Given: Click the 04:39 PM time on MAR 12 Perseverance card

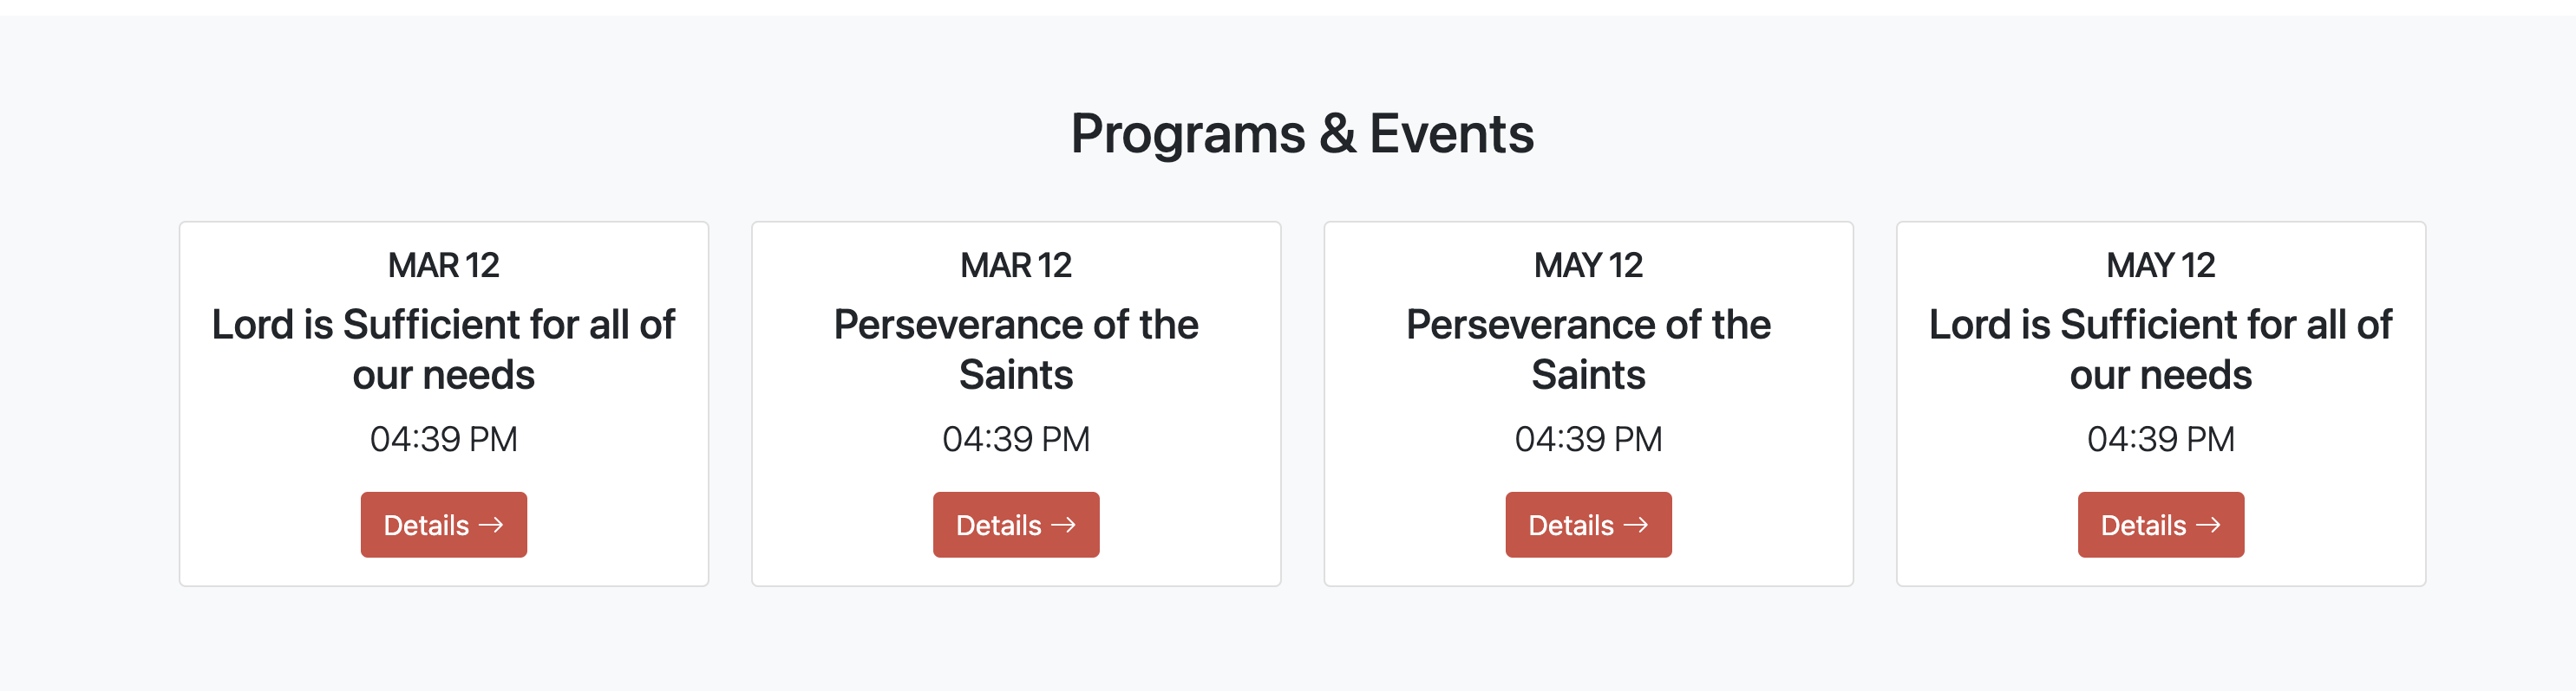Looking at the screenshot, I should 1016,438.
